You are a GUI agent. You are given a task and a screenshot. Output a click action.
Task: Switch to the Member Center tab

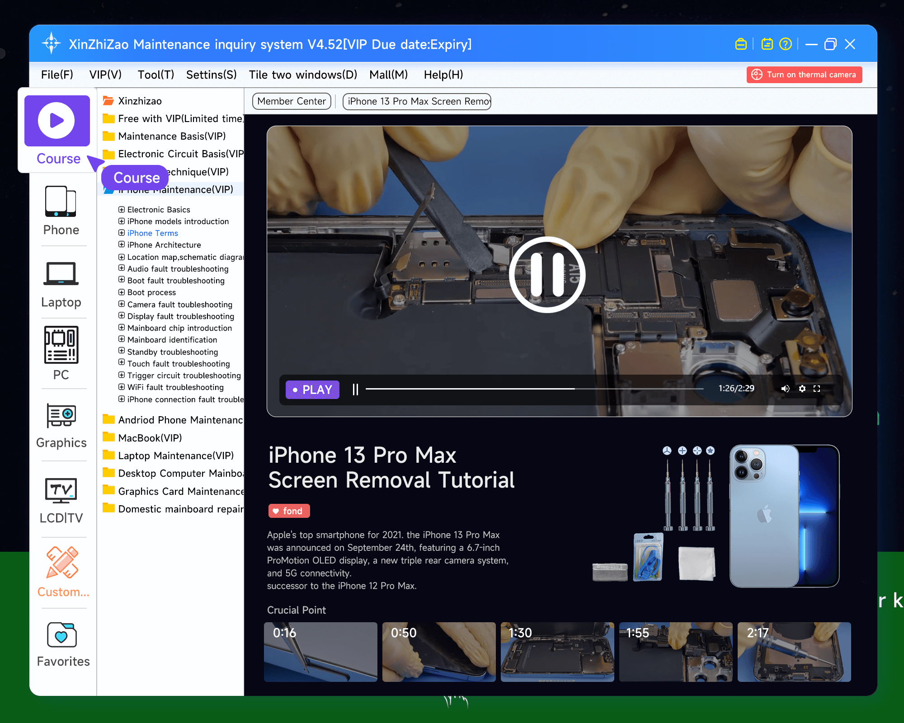coord(292,101)
